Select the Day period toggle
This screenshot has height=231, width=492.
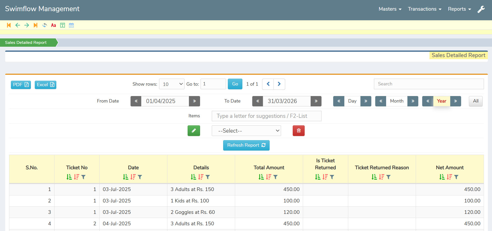(352, 101)
